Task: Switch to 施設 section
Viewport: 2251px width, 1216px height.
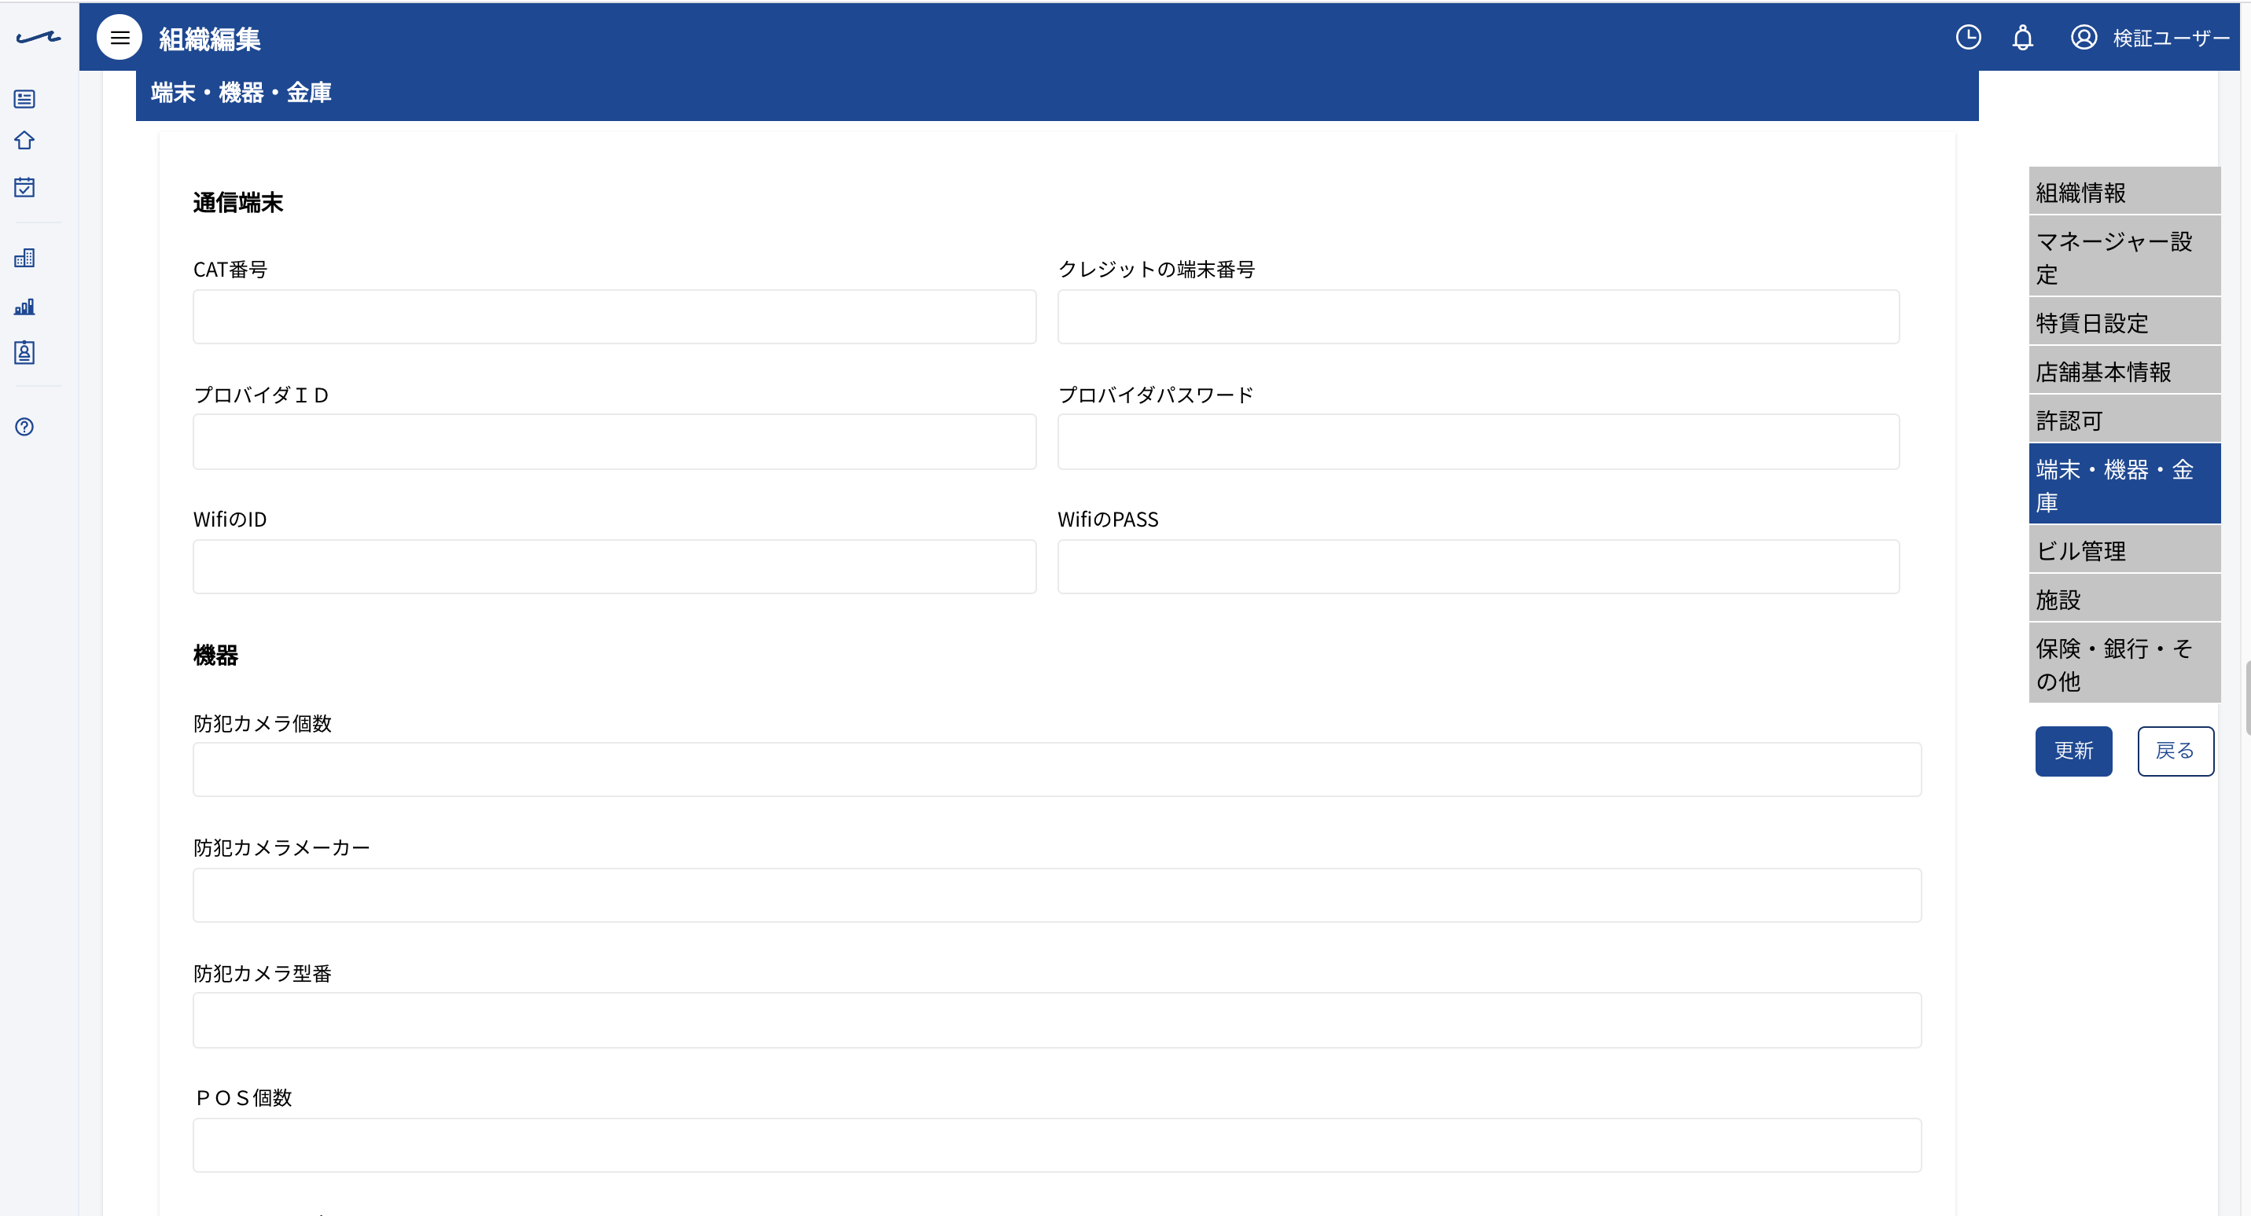Action: pos(2124,599)
